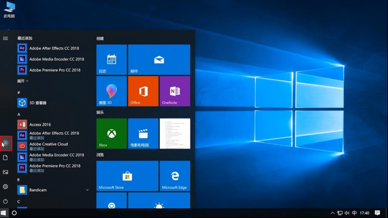Open Adobe Media Encoder CC 2018 under section A

53,157
